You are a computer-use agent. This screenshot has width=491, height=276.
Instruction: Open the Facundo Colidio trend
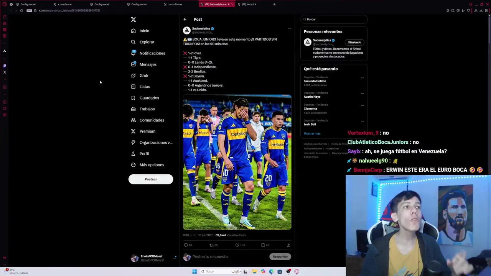[315, 81]
